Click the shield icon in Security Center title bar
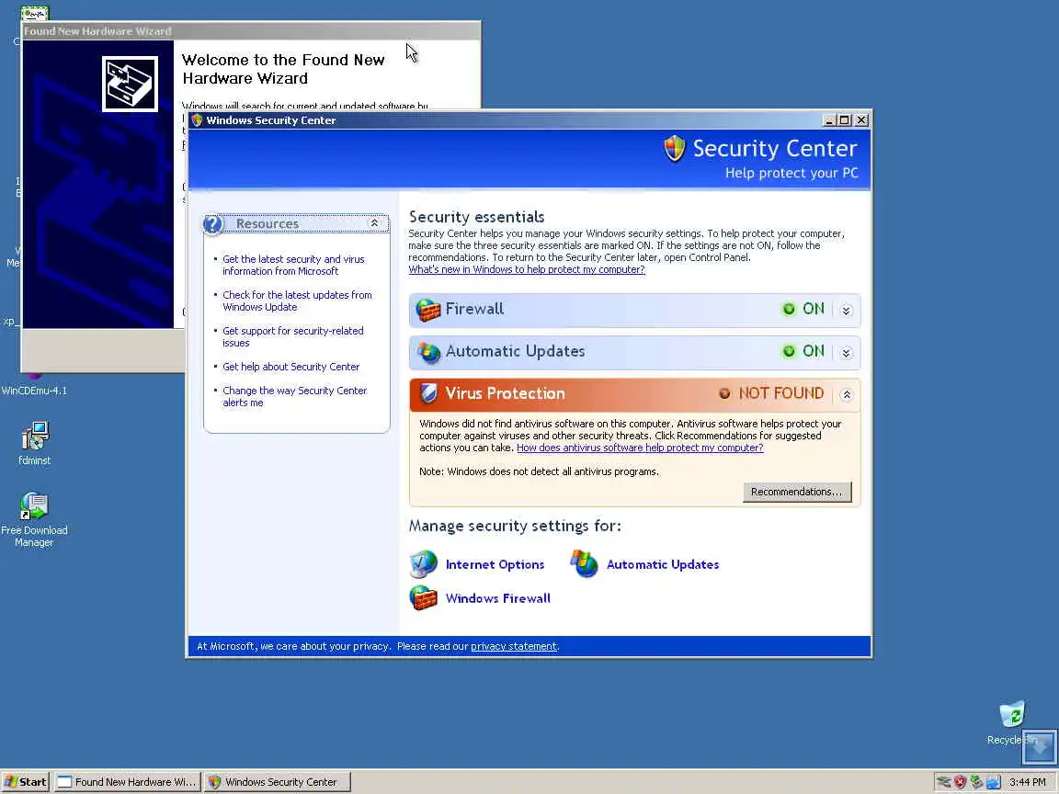The height and width of the screenshot is (794, 1059). (198, 120)
